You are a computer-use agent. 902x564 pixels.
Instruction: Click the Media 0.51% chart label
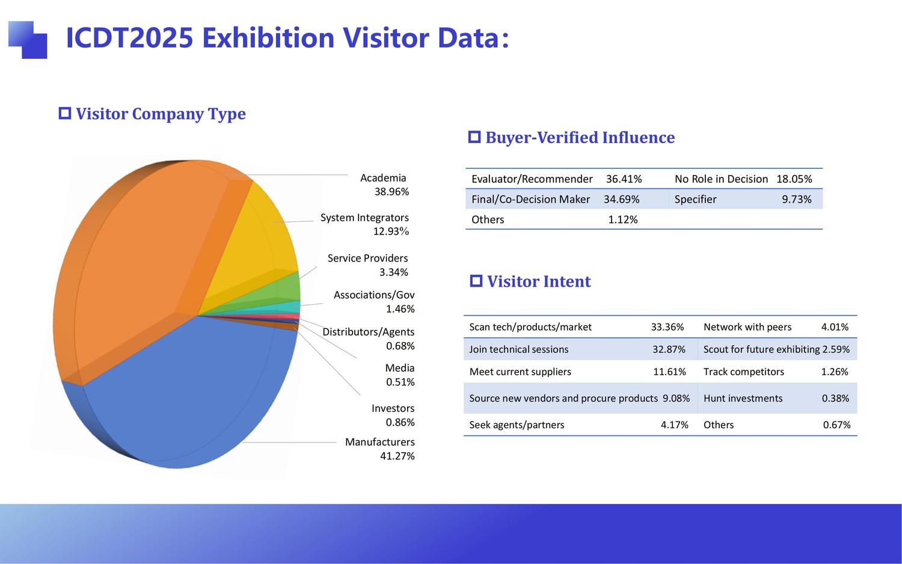(400, 375)
